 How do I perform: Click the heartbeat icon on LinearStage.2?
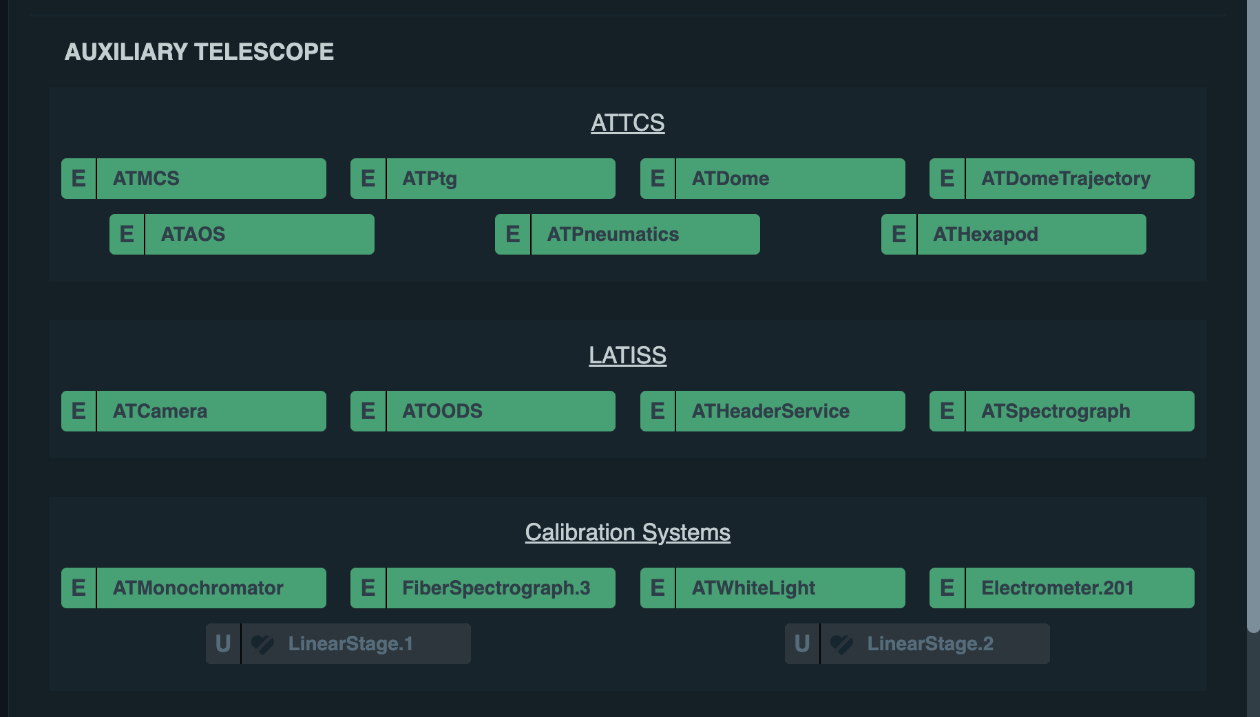[841, 644]
